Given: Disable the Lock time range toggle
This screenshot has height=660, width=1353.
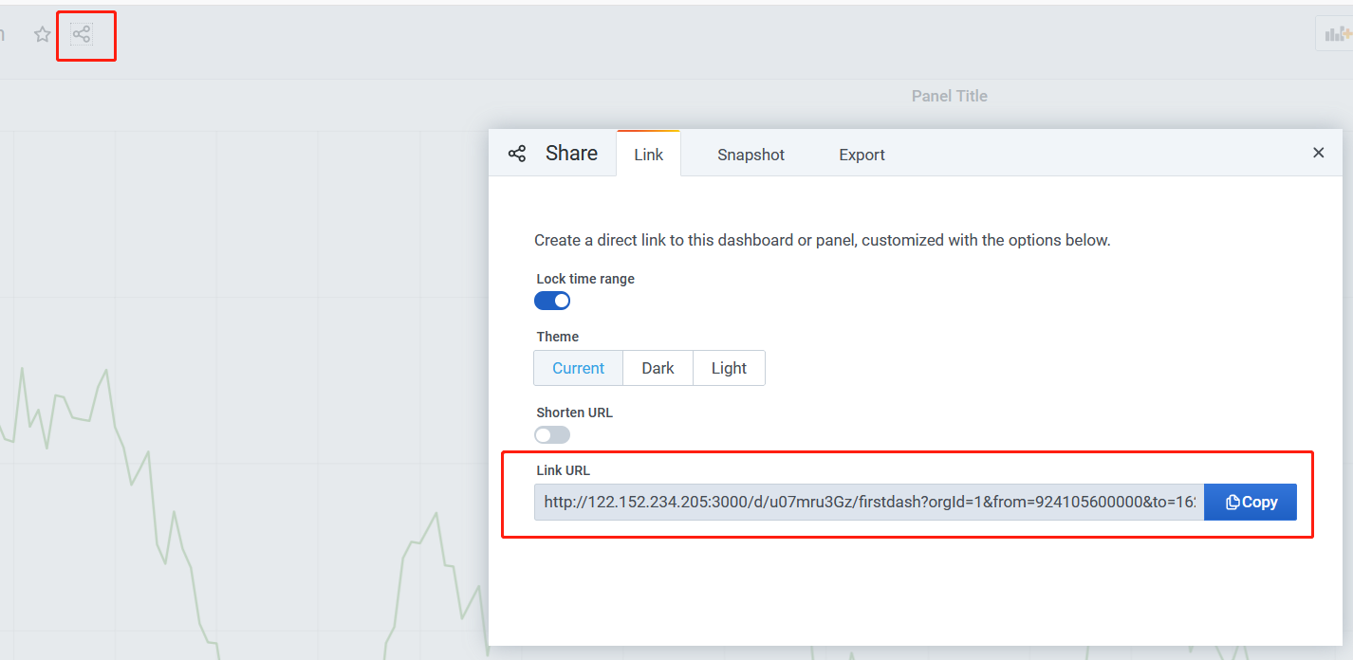Looking at the screenshot, I should pos(552,300).
